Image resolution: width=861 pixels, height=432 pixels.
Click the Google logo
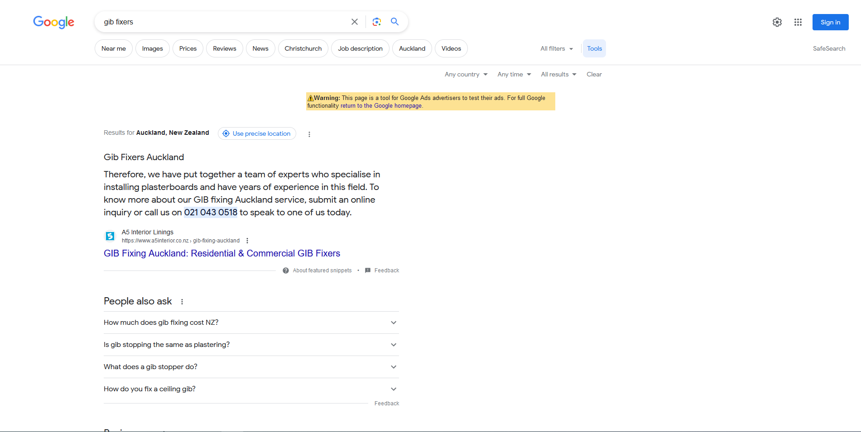(x=53, y=22)
